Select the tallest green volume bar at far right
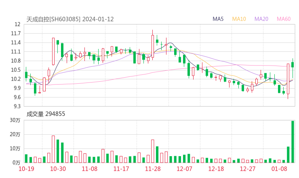 pyautogui.click(x=293, y=142)
